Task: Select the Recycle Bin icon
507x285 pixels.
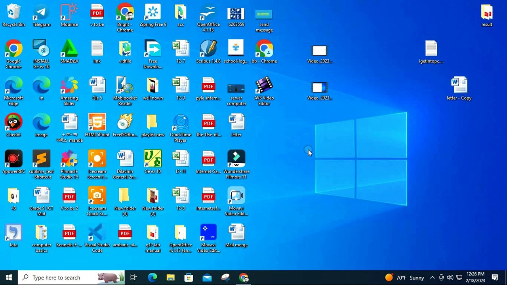Action: tap(13, 16)
